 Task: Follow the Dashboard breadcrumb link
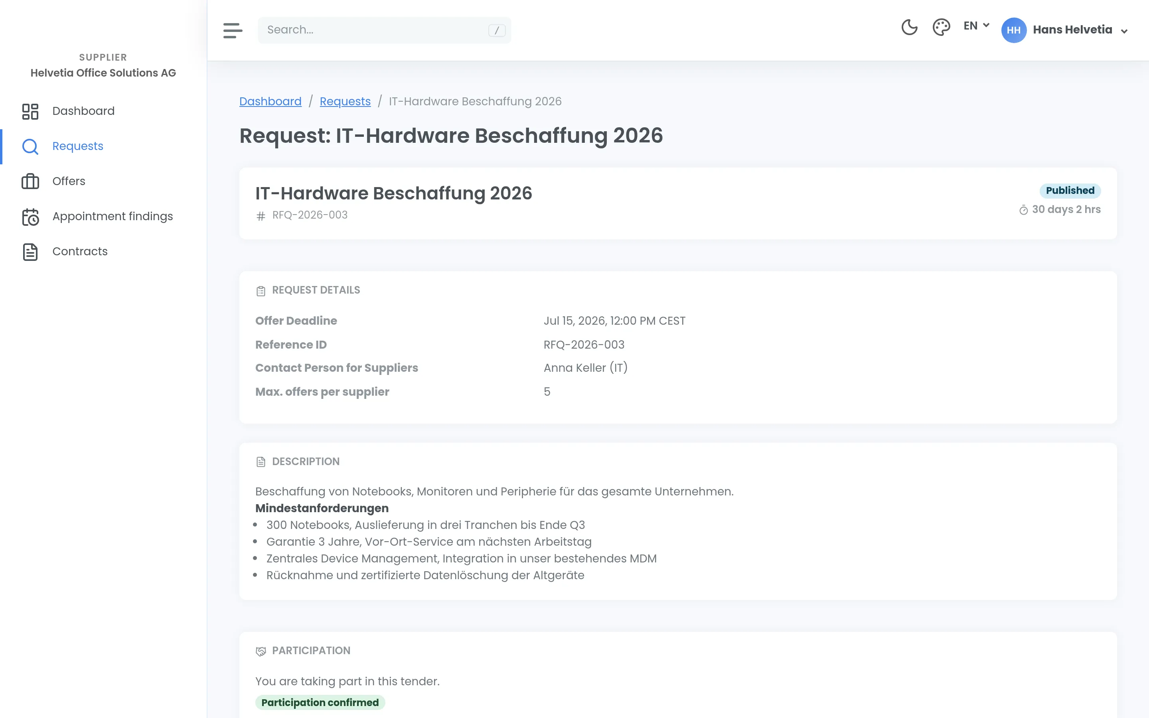coord(270,102)
